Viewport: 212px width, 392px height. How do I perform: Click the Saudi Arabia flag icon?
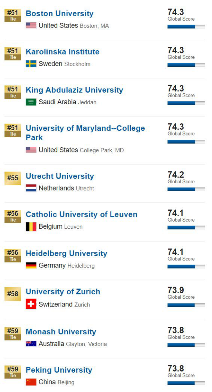tap(31, 102)
